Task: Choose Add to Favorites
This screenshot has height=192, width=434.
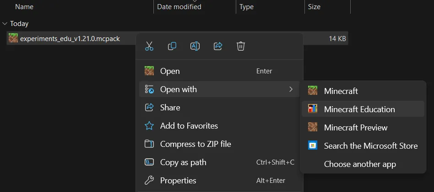Action: (219, 126)
